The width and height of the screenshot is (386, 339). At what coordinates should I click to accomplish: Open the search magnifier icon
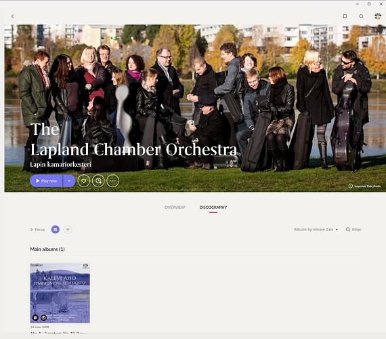tap(361, 16)
